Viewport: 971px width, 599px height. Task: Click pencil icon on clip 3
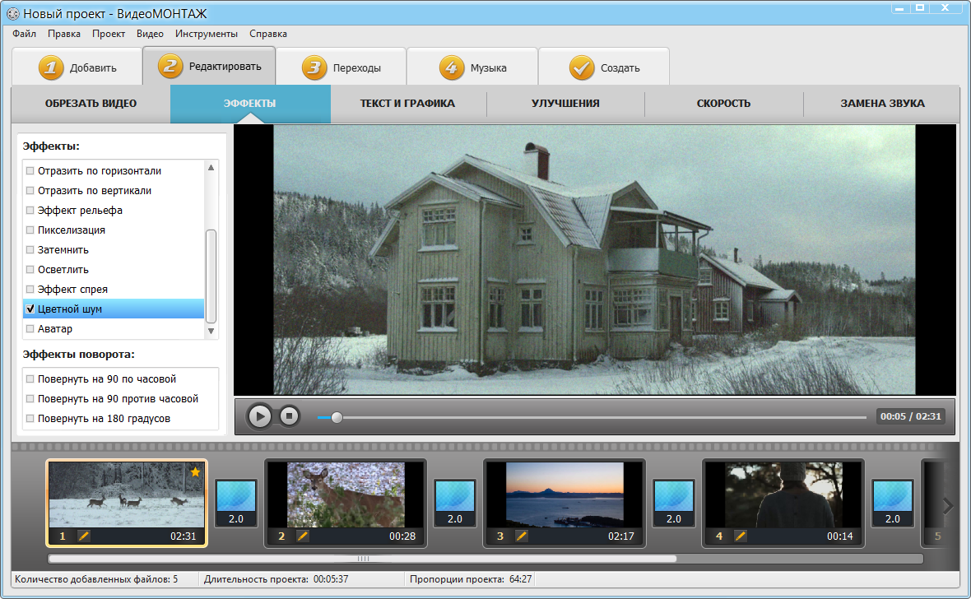tap(522, 536)
